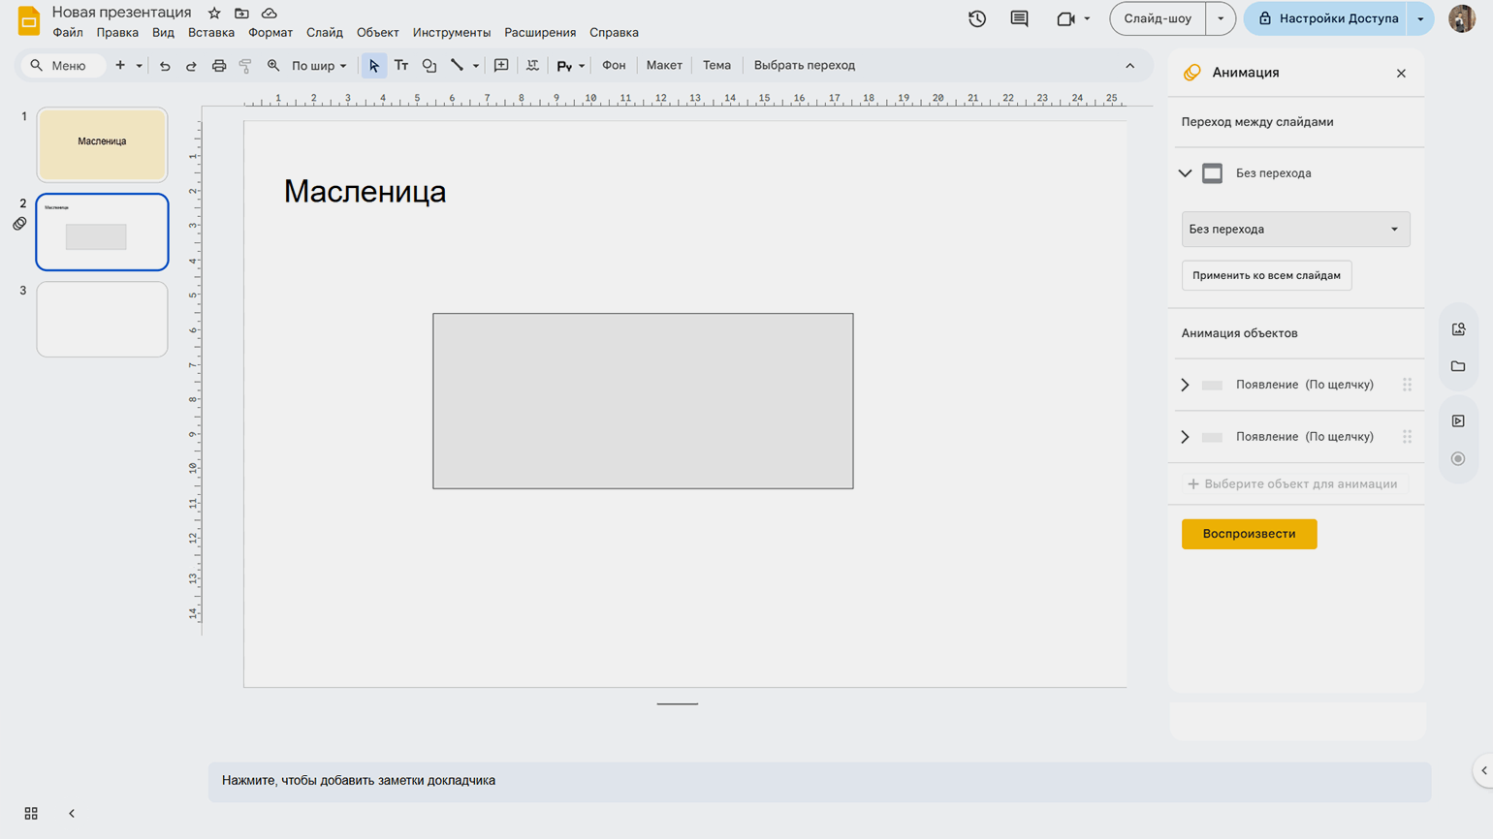Collapse the slide filmstrip panel arrow

[72, 813]
